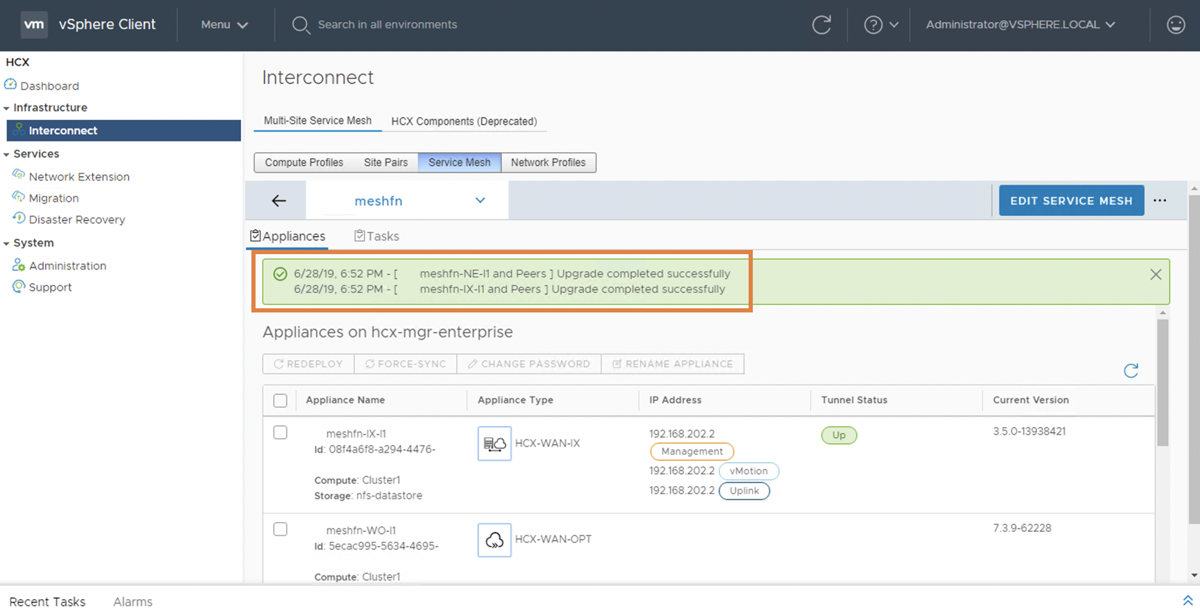Image resolution: width=1200 pixels, height=611 pixels.
Task: Collapse the System tree section
Action: tap(6, 244)
